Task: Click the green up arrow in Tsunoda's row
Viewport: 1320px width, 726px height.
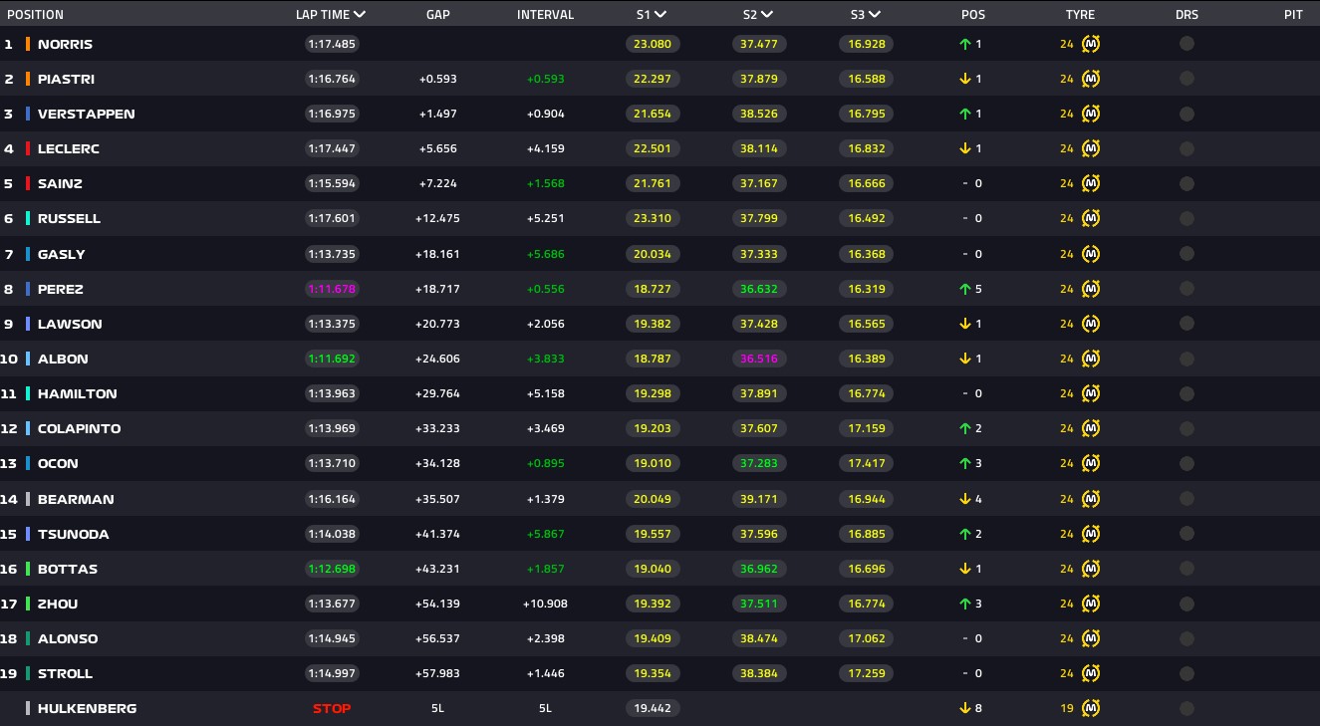Action: (965, 534)
